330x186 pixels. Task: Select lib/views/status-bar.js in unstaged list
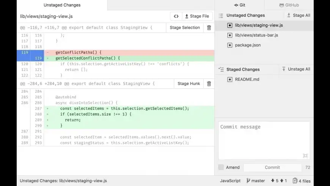click(x=256, y=35)
